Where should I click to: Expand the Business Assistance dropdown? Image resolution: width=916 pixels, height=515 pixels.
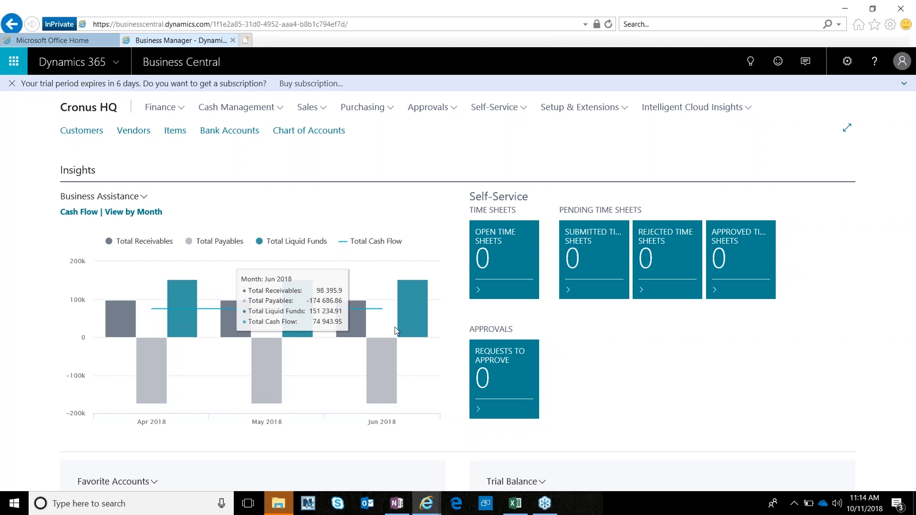pyautogui.click(x=104, y=196)
